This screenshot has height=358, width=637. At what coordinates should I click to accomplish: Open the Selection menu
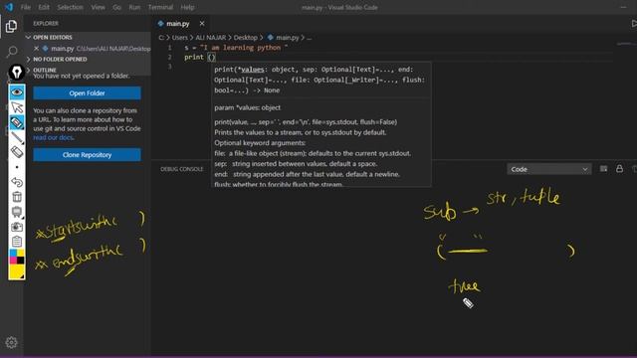tap(70, 7)
